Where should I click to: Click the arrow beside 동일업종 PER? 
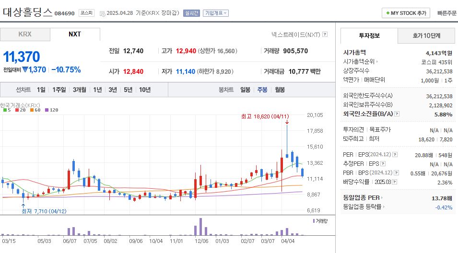pyautogui.click(x=382, y=198)
